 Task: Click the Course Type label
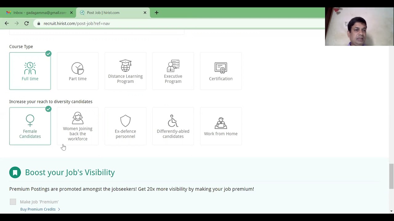coord(21,47)
